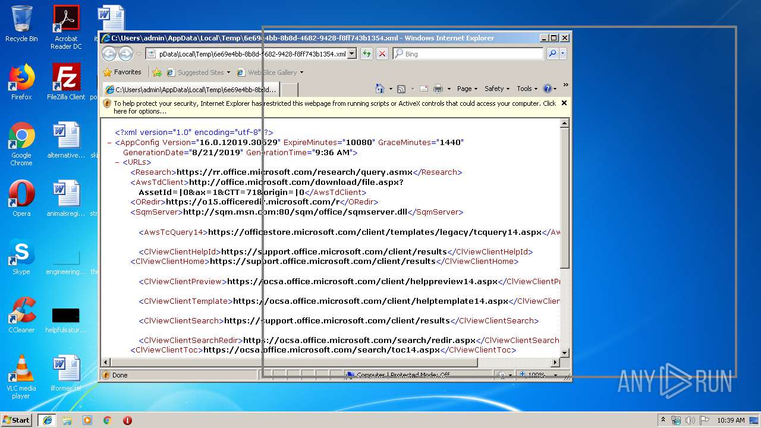Open the recent pages dropdown arrow
The width and height of the screenshot is (761, 428).
(x=139, y=54)
